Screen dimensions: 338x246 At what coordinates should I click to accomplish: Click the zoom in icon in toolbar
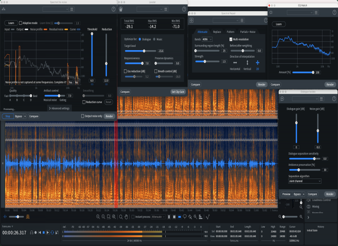pos(98,217)
